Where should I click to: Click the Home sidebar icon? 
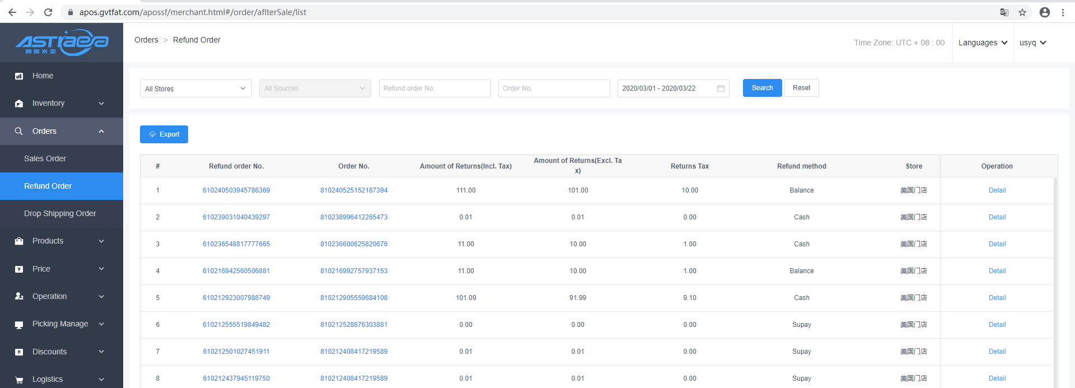pyautogui.click(x=19, y=76)
